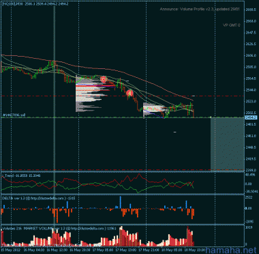259x254 pixels.
Task: Click the VP GMT 0 label
Action: coord(231,25)
